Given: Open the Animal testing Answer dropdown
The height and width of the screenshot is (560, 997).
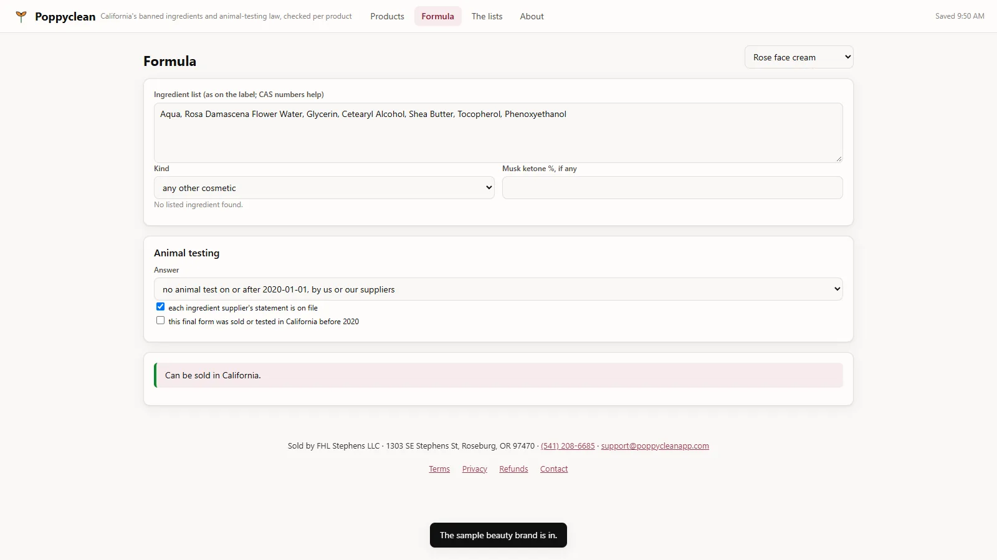Looking at the screenshot, I should (x=499, y=289).
